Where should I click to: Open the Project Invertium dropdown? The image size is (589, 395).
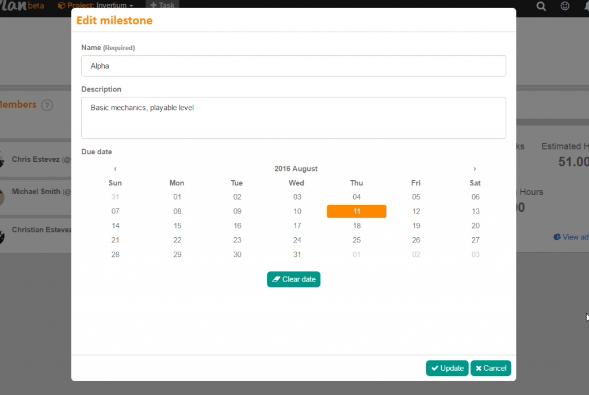tap(95, 5)
